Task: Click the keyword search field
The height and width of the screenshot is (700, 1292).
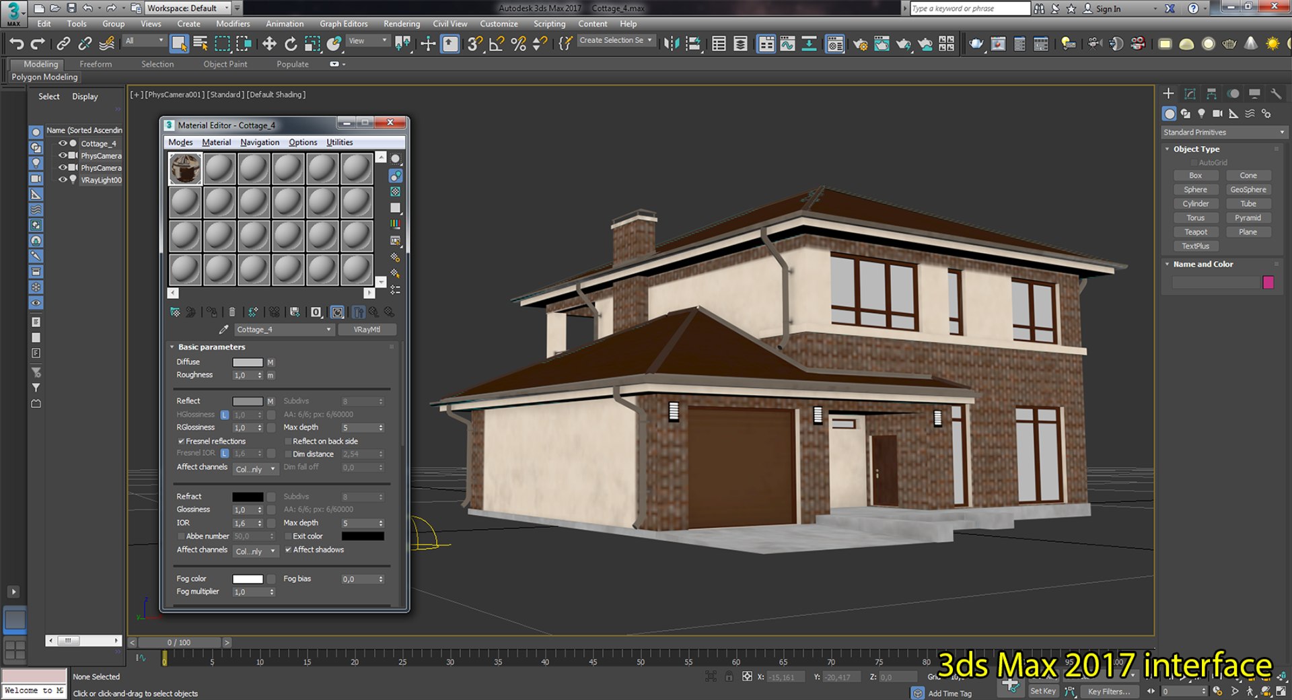Action: click(x=970, y=8)
